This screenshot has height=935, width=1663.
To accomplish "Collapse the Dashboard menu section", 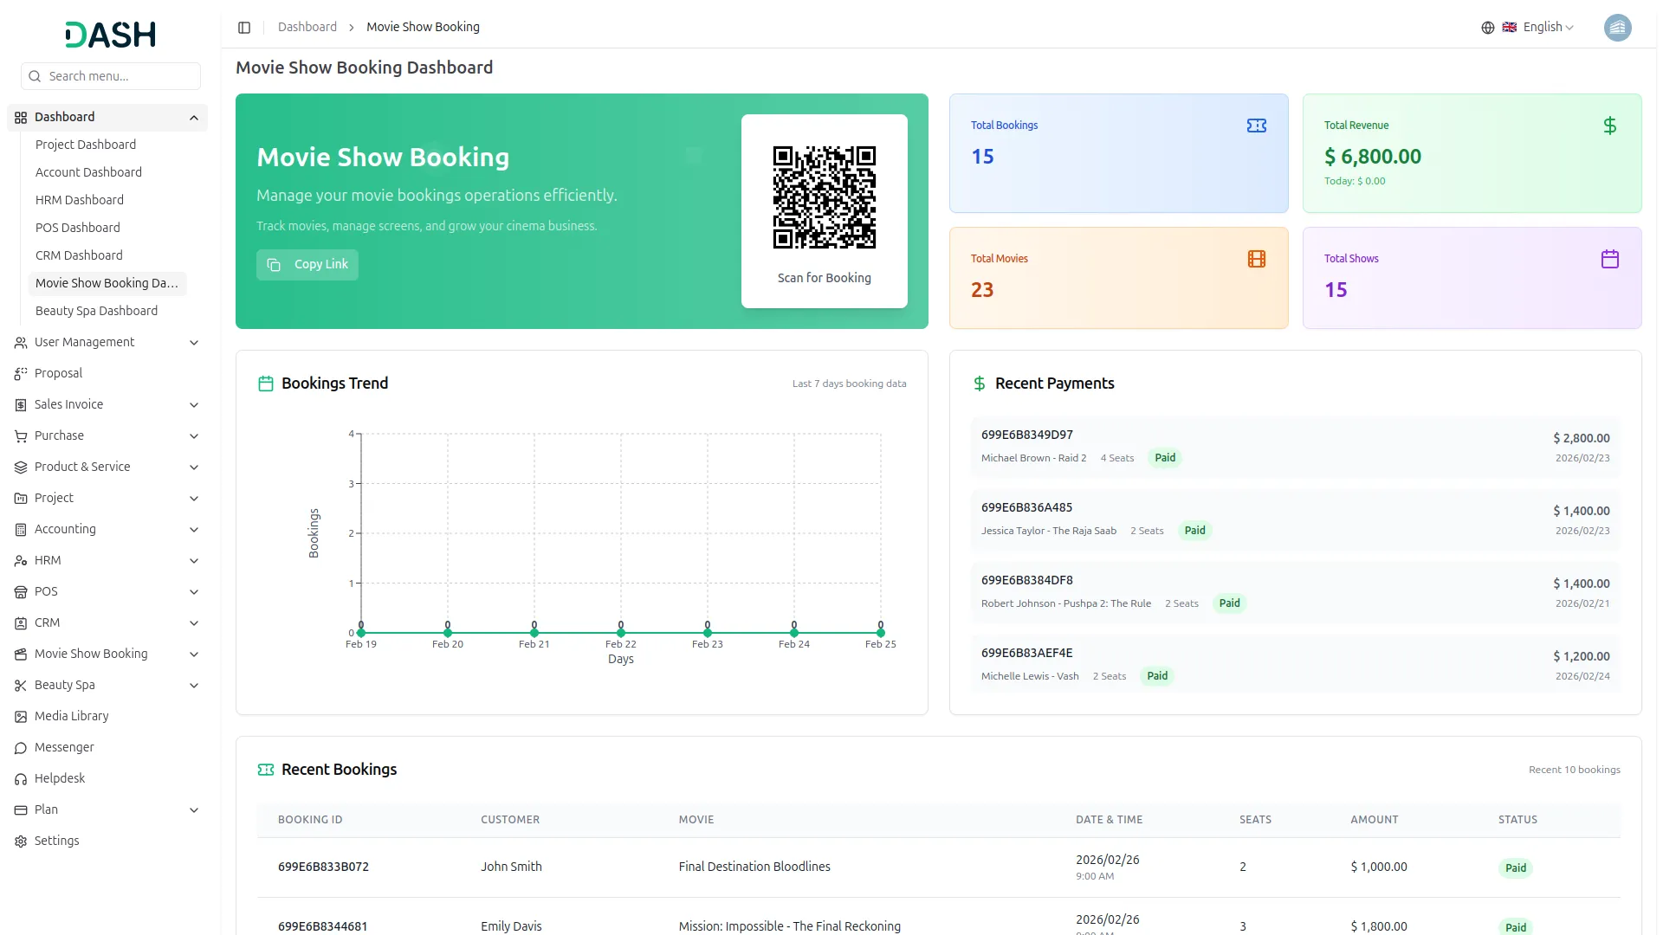I will point(193,117).
